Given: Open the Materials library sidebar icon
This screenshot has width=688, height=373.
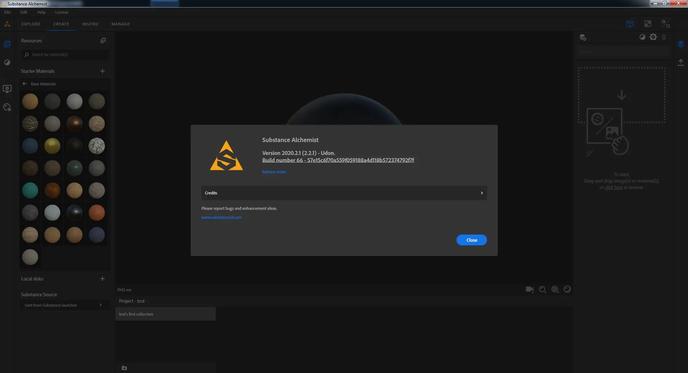Looking at the screenshot, I should 7,44.
